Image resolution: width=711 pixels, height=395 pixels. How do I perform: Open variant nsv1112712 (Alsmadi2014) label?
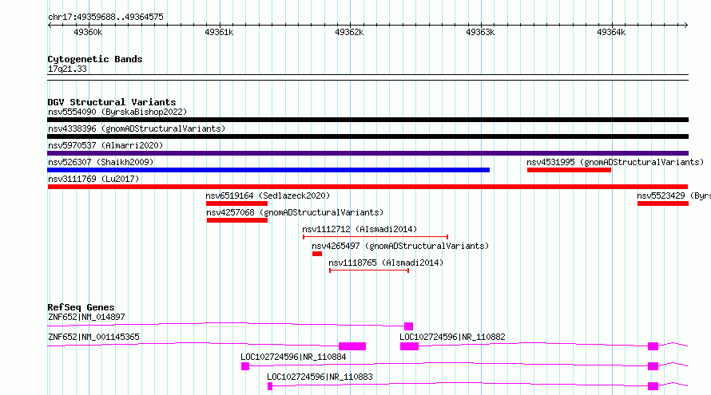pos(359,229)
